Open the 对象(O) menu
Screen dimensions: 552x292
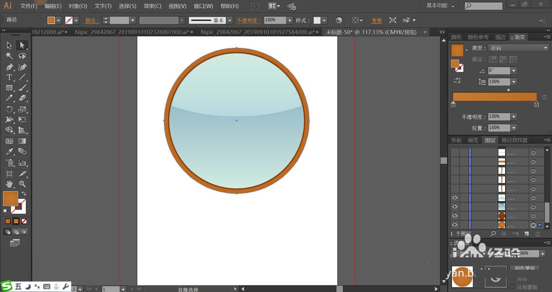[78, 6]
